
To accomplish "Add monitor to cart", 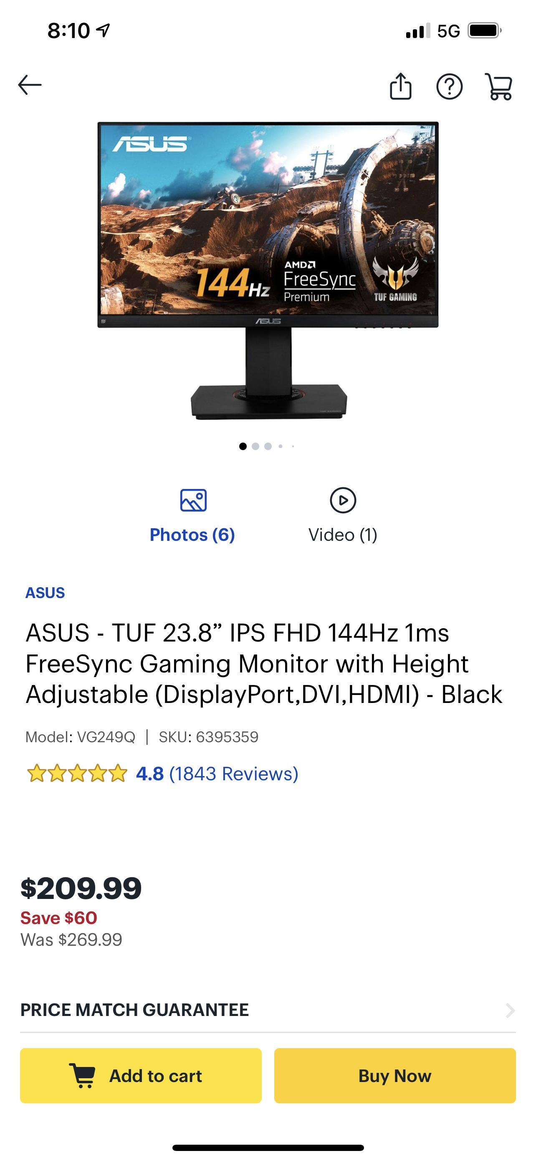I will point(140,1076).
